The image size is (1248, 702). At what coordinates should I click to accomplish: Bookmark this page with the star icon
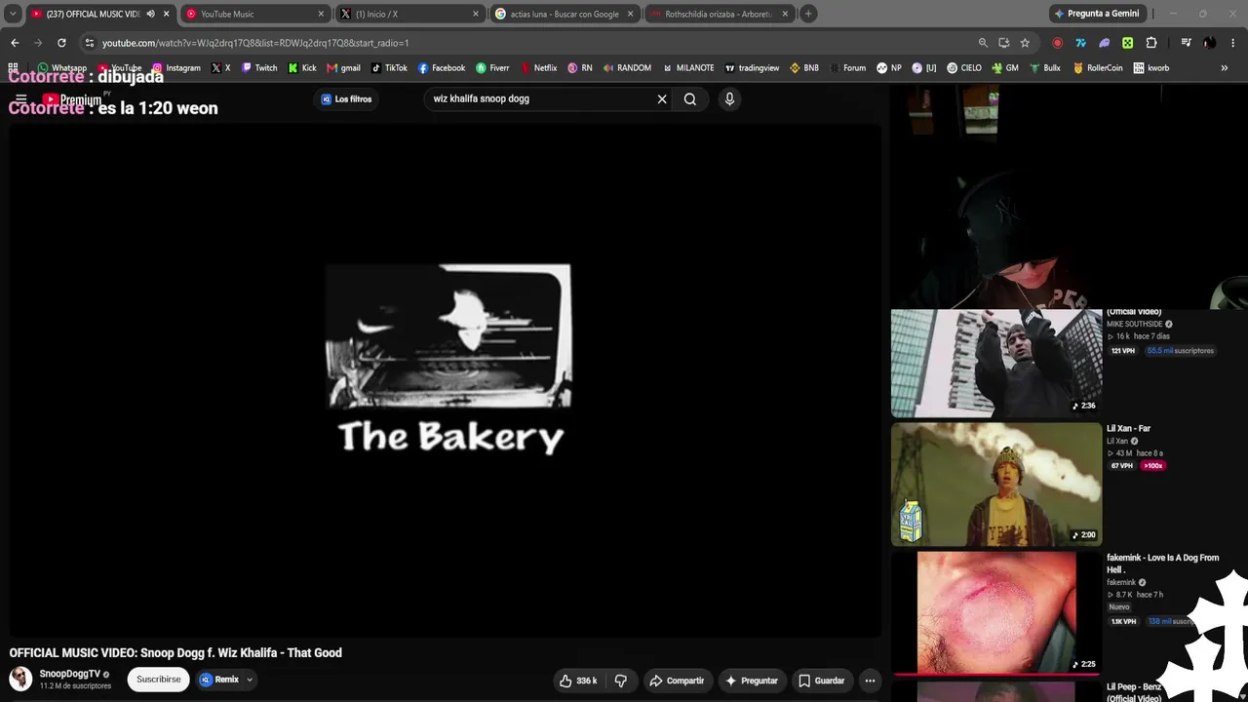(1025, 43)
